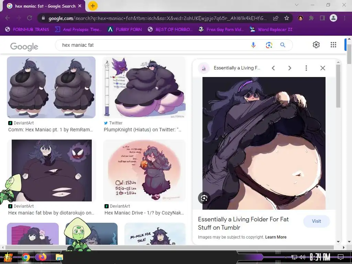
Task: Open the BEST OF HORRO... bookmark
Action: [x=170, y=30]
